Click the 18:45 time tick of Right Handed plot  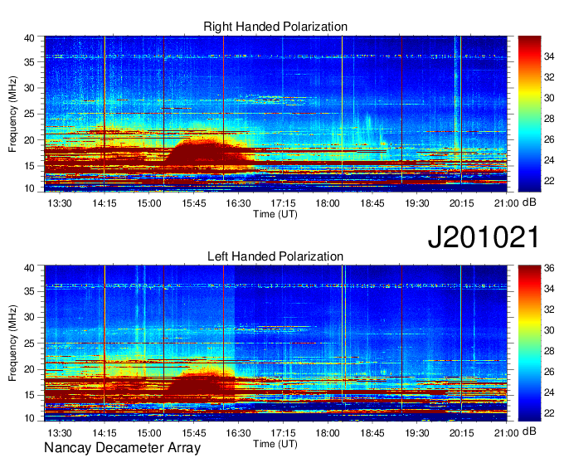coord(372,203)
